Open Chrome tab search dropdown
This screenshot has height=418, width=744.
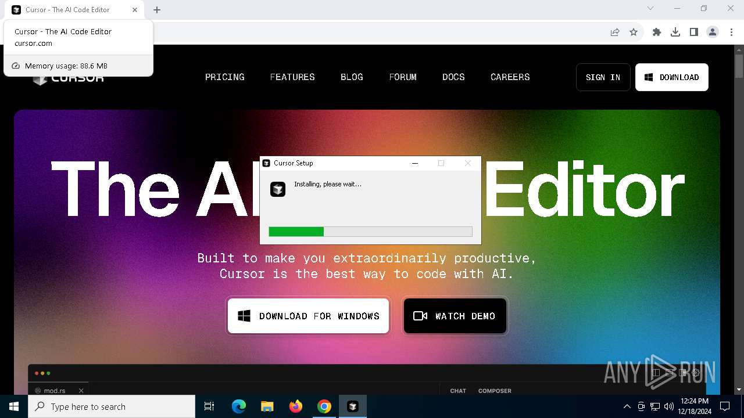650,8
